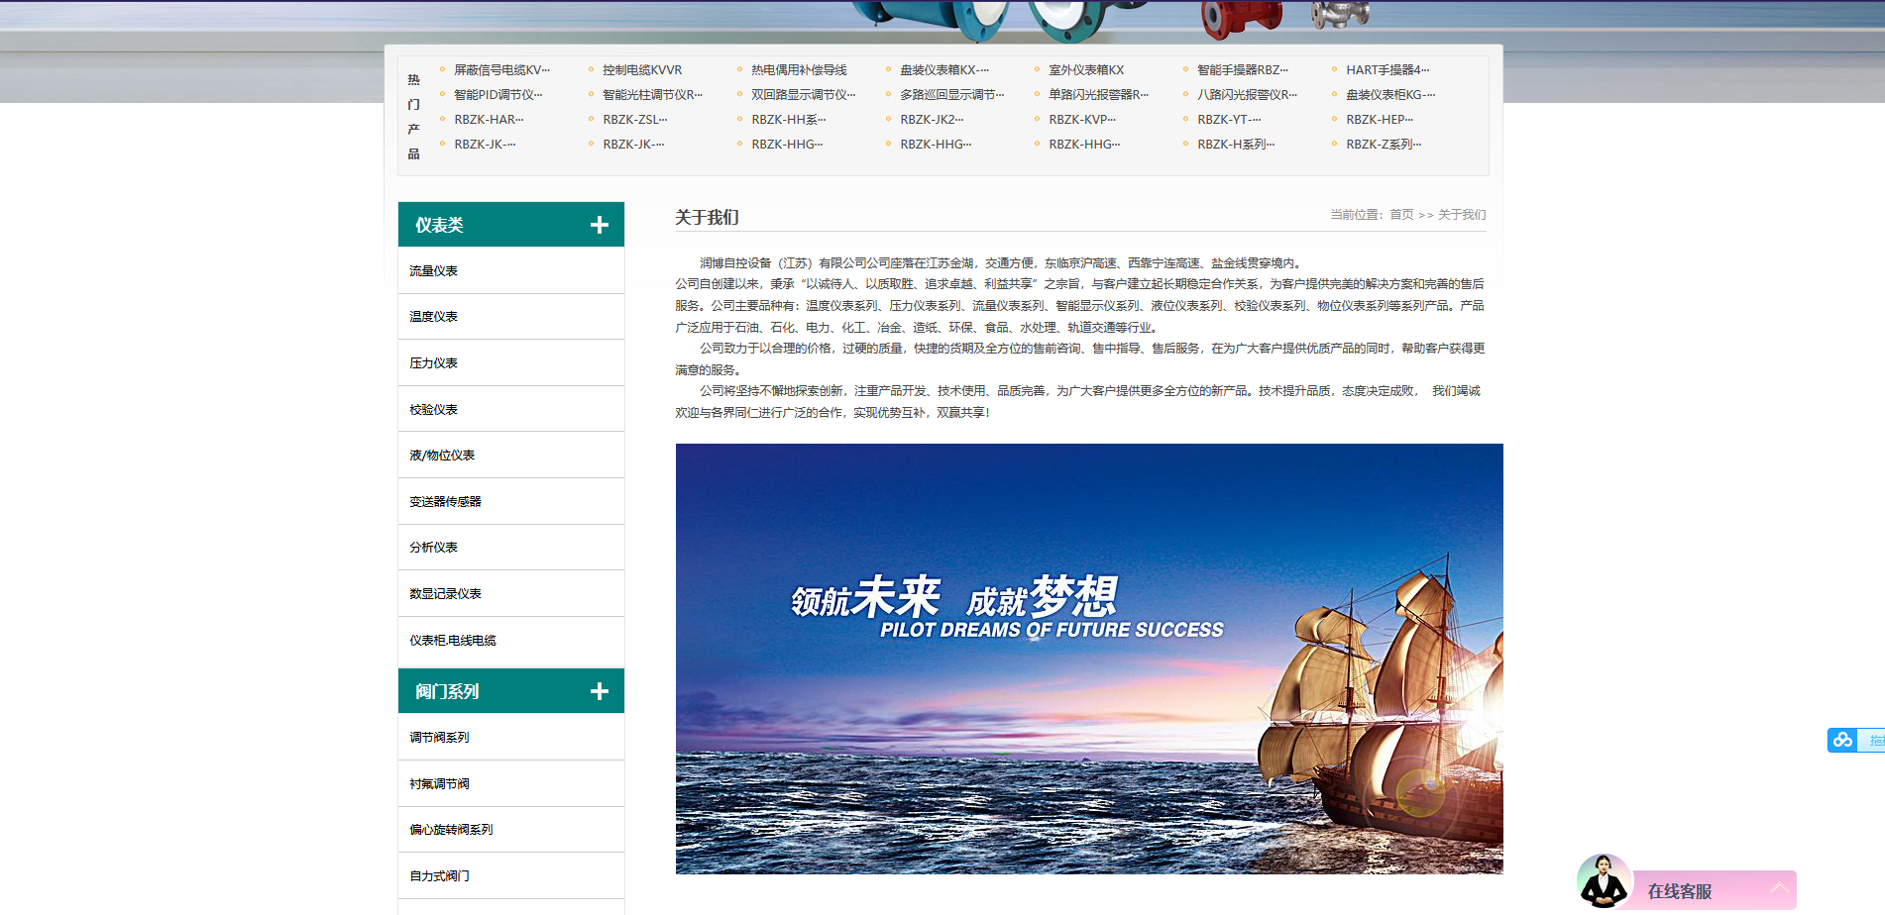Click the 关于我们 breadcrumb link
This screenshot has width=1885, height=915.
(x=1462, y=215)
